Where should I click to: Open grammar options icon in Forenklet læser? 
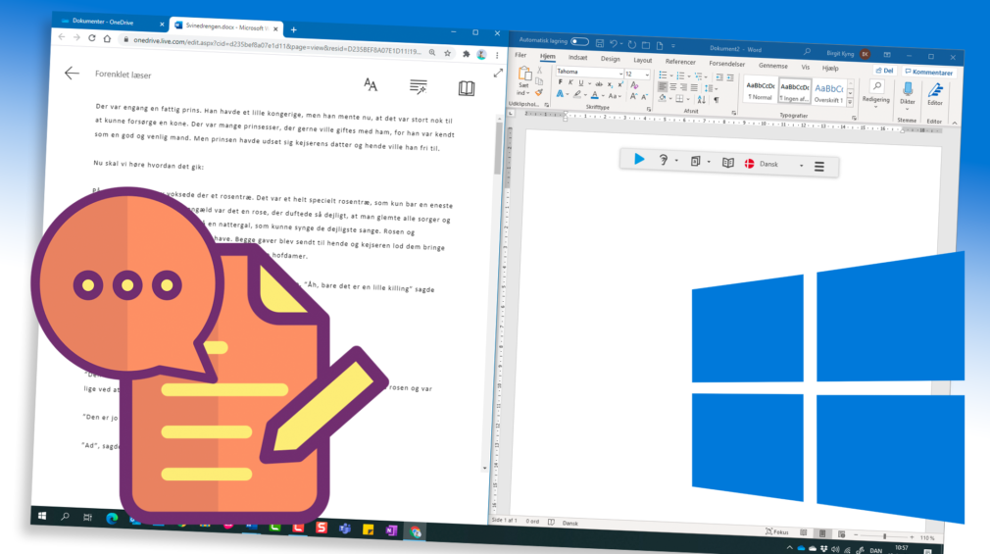pos(418,86)
